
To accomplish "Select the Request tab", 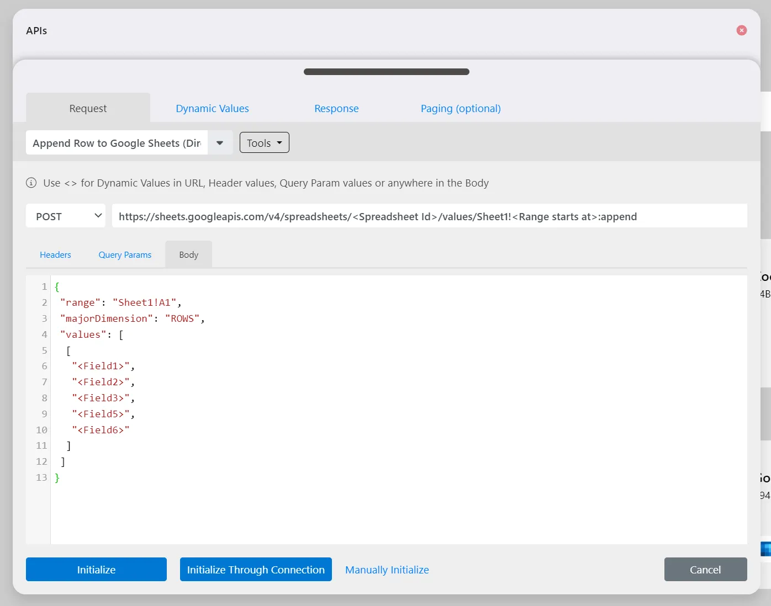I will click(x=88, y=108).
